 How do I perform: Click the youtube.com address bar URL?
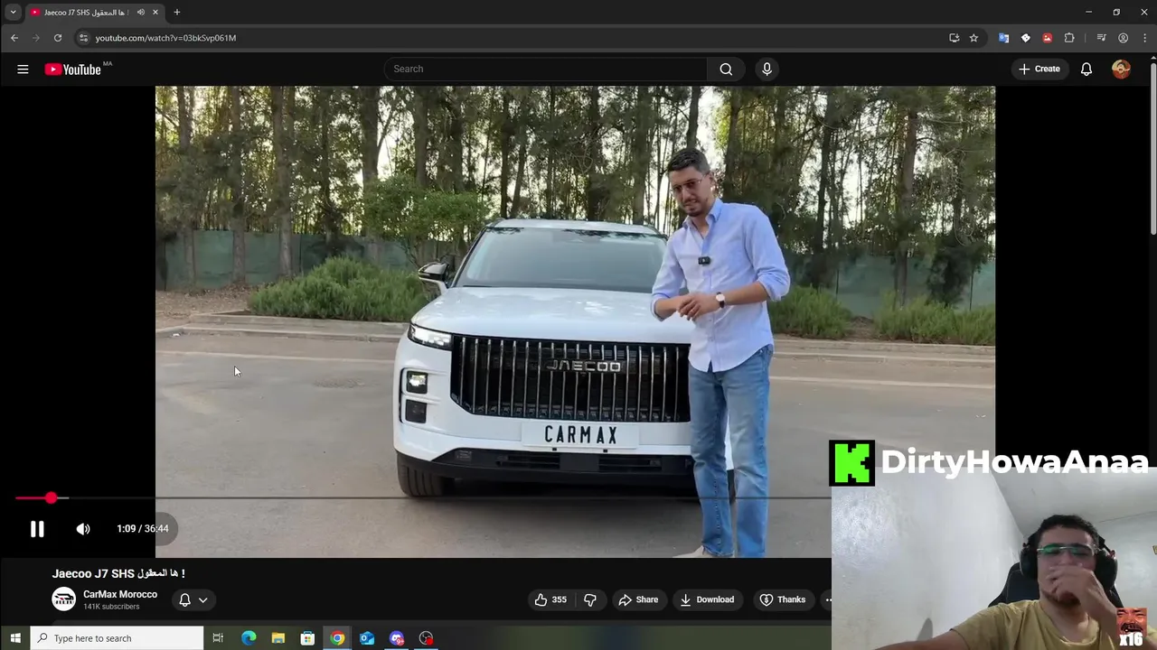(x=165, y=38)
